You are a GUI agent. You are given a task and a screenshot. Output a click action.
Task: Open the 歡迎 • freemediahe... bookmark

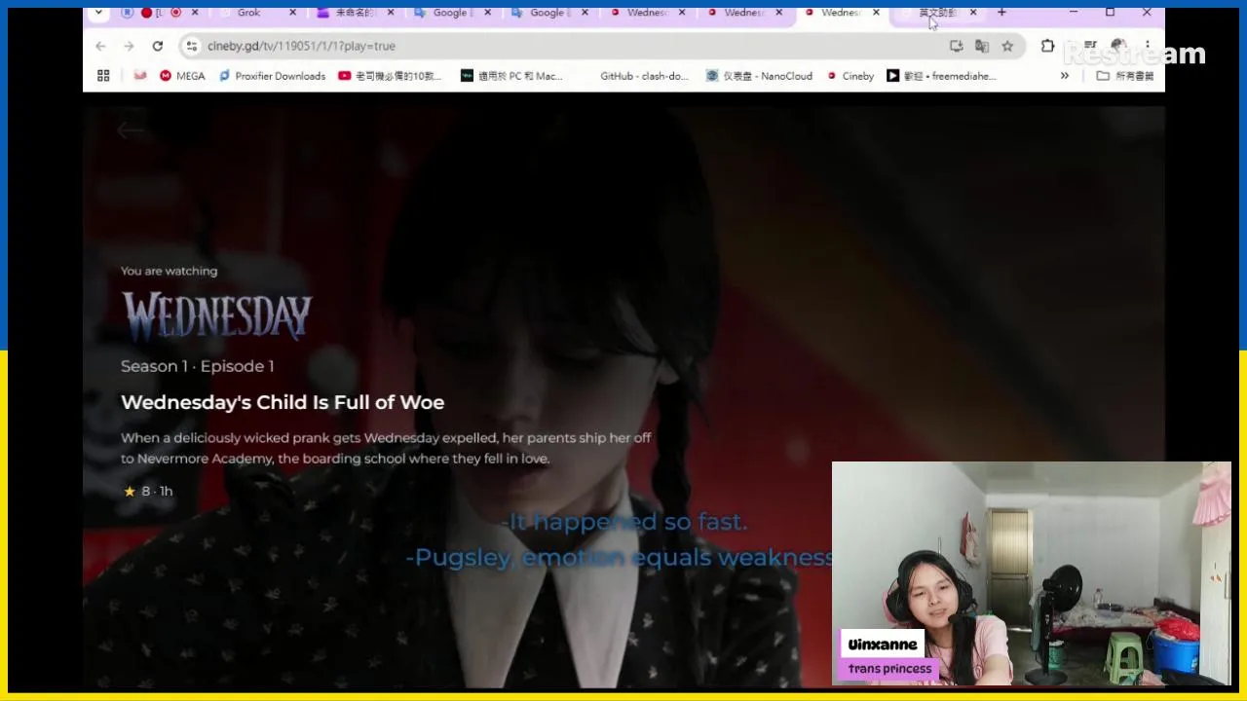[x=941, y=76]
